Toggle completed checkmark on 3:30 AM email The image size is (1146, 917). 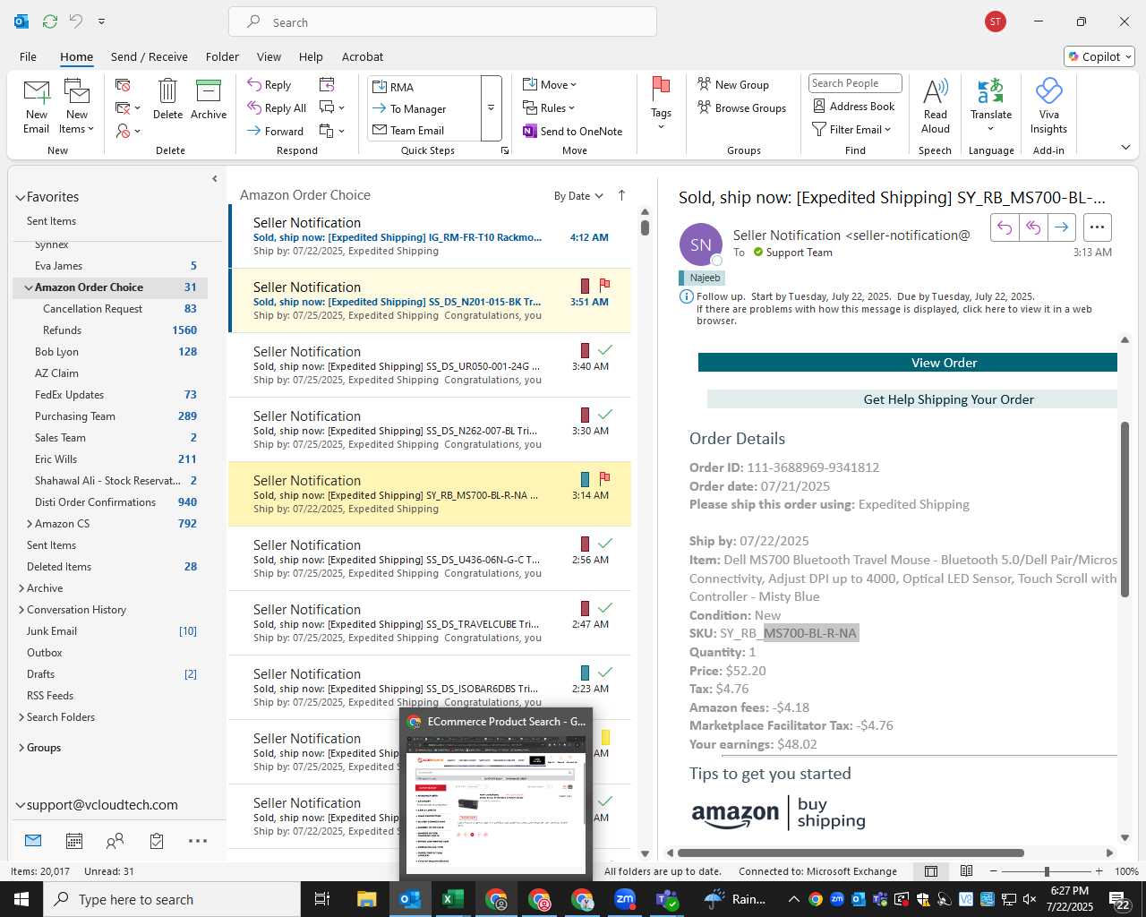(x=605, y=415)
